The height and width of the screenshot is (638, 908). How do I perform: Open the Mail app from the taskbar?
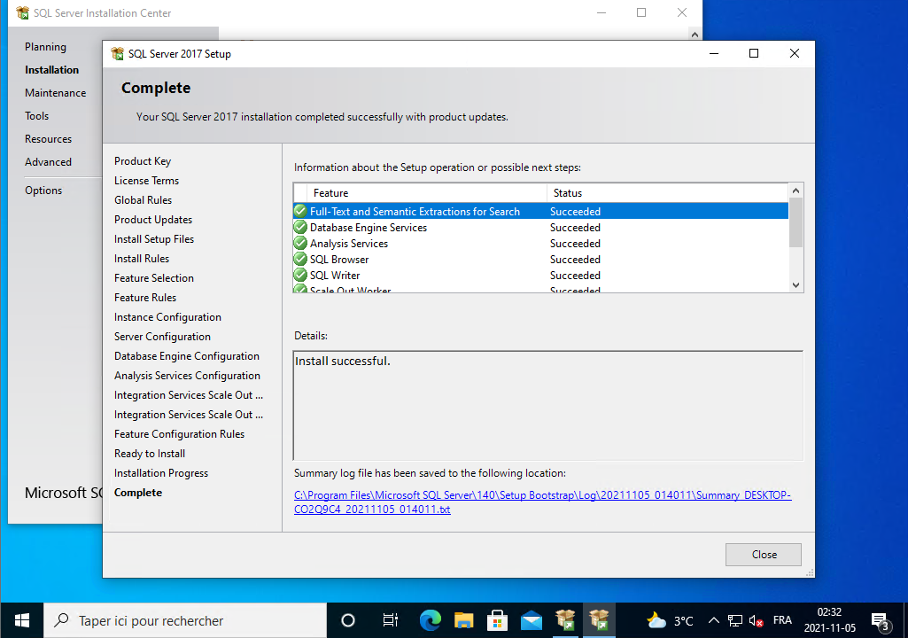pyautogui.click(x=532, y=620)
